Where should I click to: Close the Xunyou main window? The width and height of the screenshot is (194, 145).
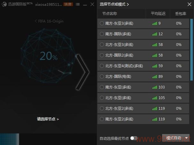coord(92,4)
